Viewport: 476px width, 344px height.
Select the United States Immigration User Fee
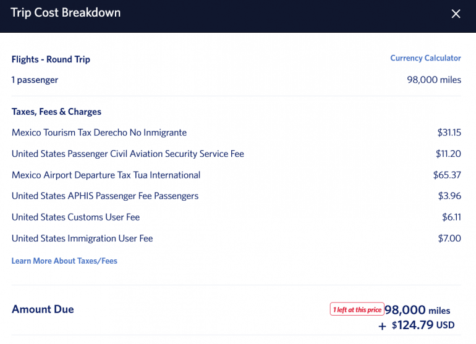[82, 238]
